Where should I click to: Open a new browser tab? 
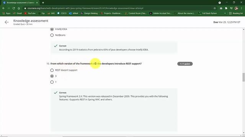pyautogui.click(x=43, y=3)
